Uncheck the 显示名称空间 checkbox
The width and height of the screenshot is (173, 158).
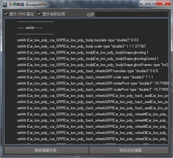point(39,14)
